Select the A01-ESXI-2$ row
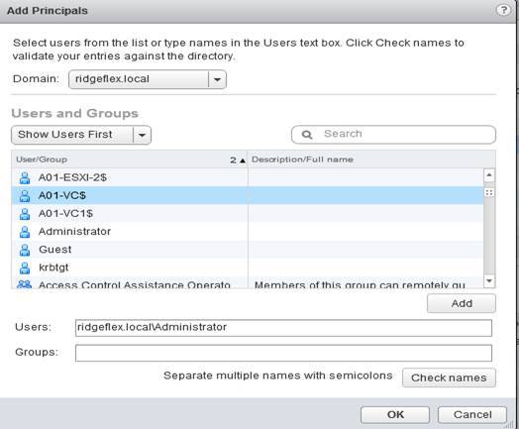The image size is (519, 429). pos(248,177)
